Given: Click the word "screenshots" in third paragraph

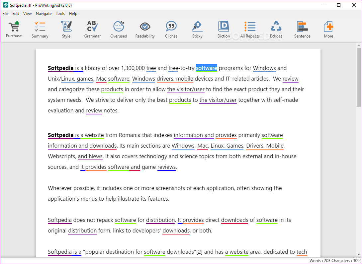Looking at the screenshot, I should [x=170, y=188].
